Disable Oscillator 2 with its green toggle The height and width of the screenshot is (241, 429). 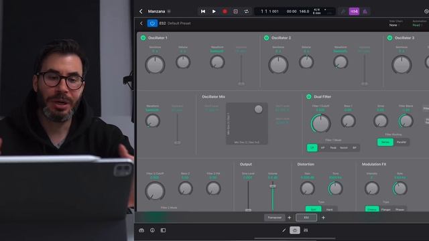click(266, 37)
